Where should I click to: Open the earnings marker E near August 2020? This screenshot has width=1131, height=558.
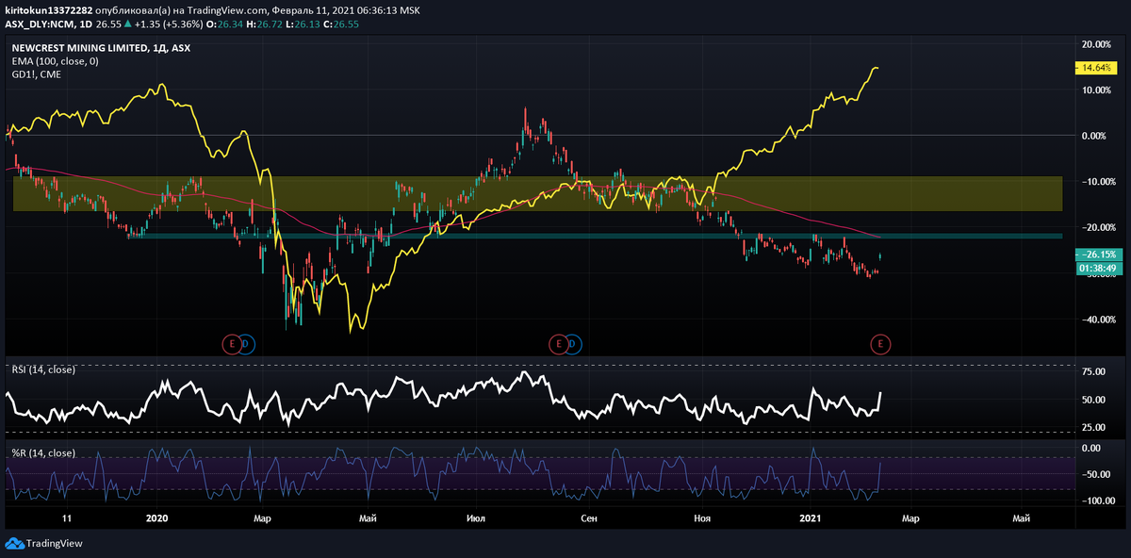560,343
